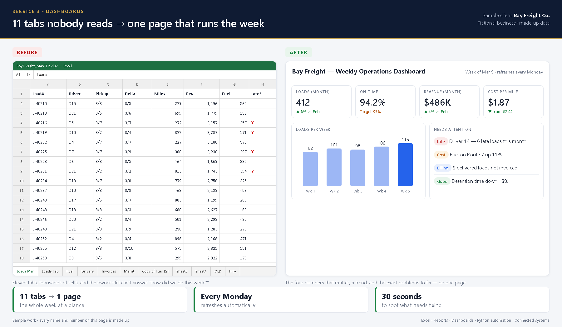Select cell L-40216

pos(48,123)
